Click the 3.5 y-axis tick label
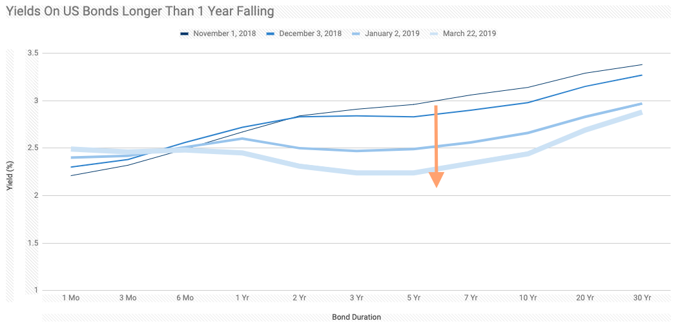 pyautogui.click(x=34, y=53)
